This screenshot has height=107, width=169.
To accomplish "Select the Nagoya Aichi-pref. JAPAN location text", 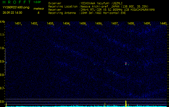I will (114, 6).
